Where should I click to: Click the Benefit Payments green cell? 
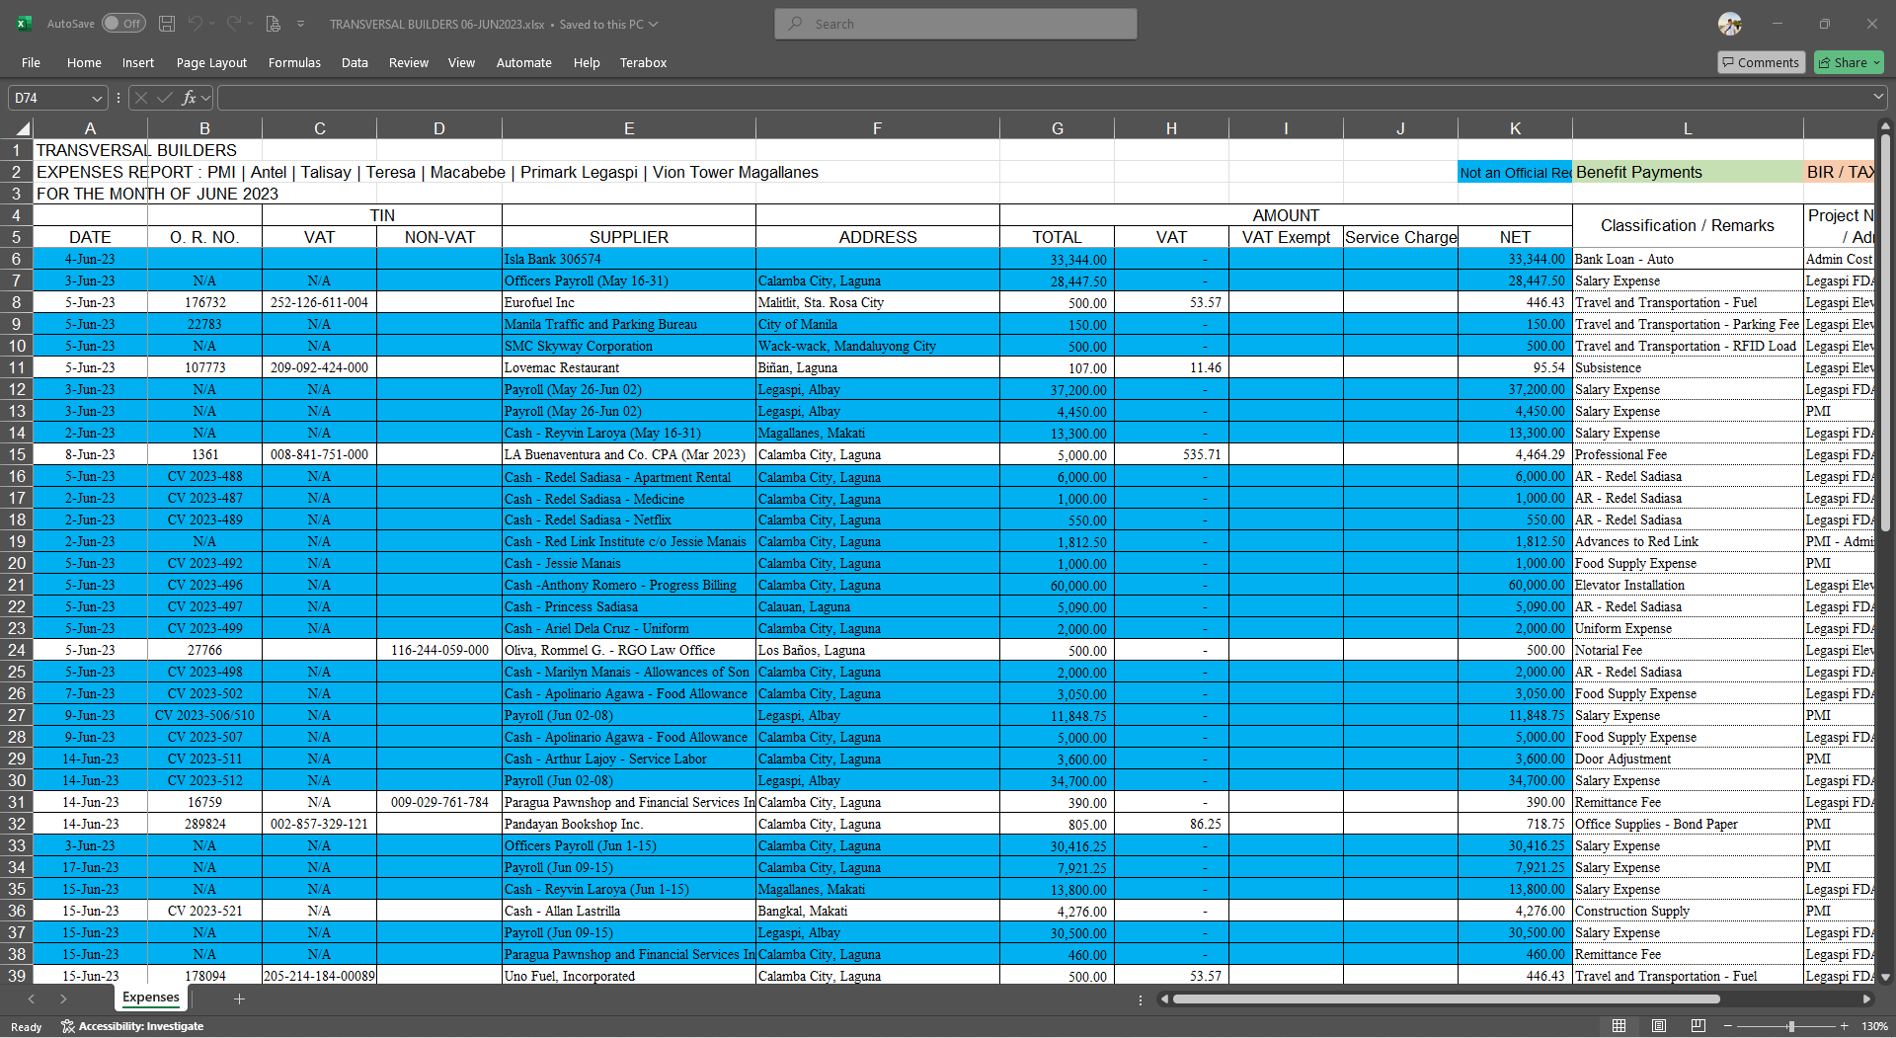1687,172
